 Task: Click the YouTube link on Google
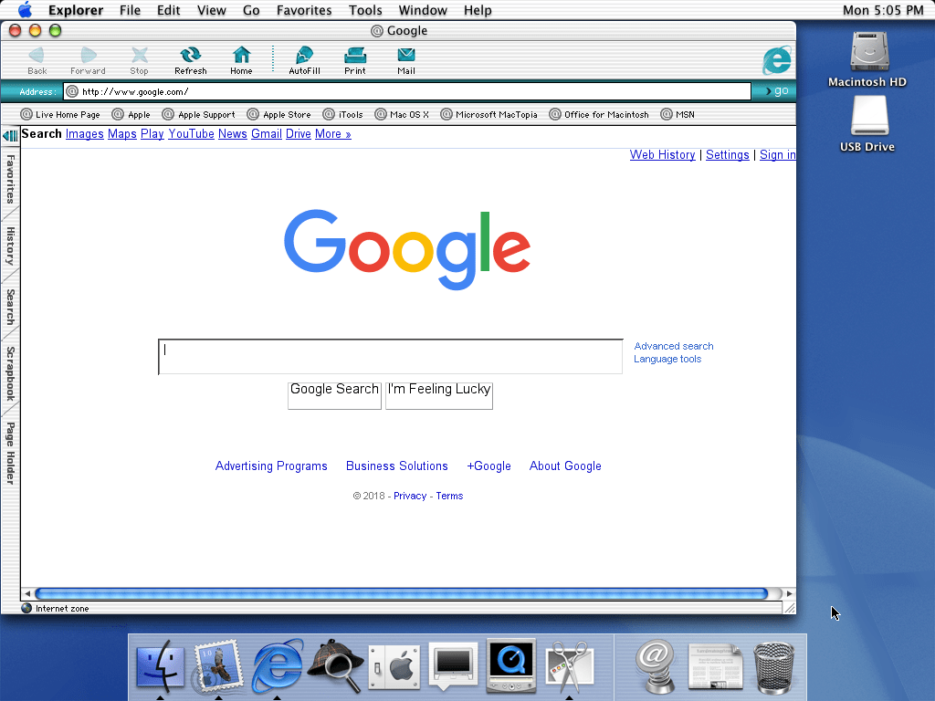[x=191, y=134]
